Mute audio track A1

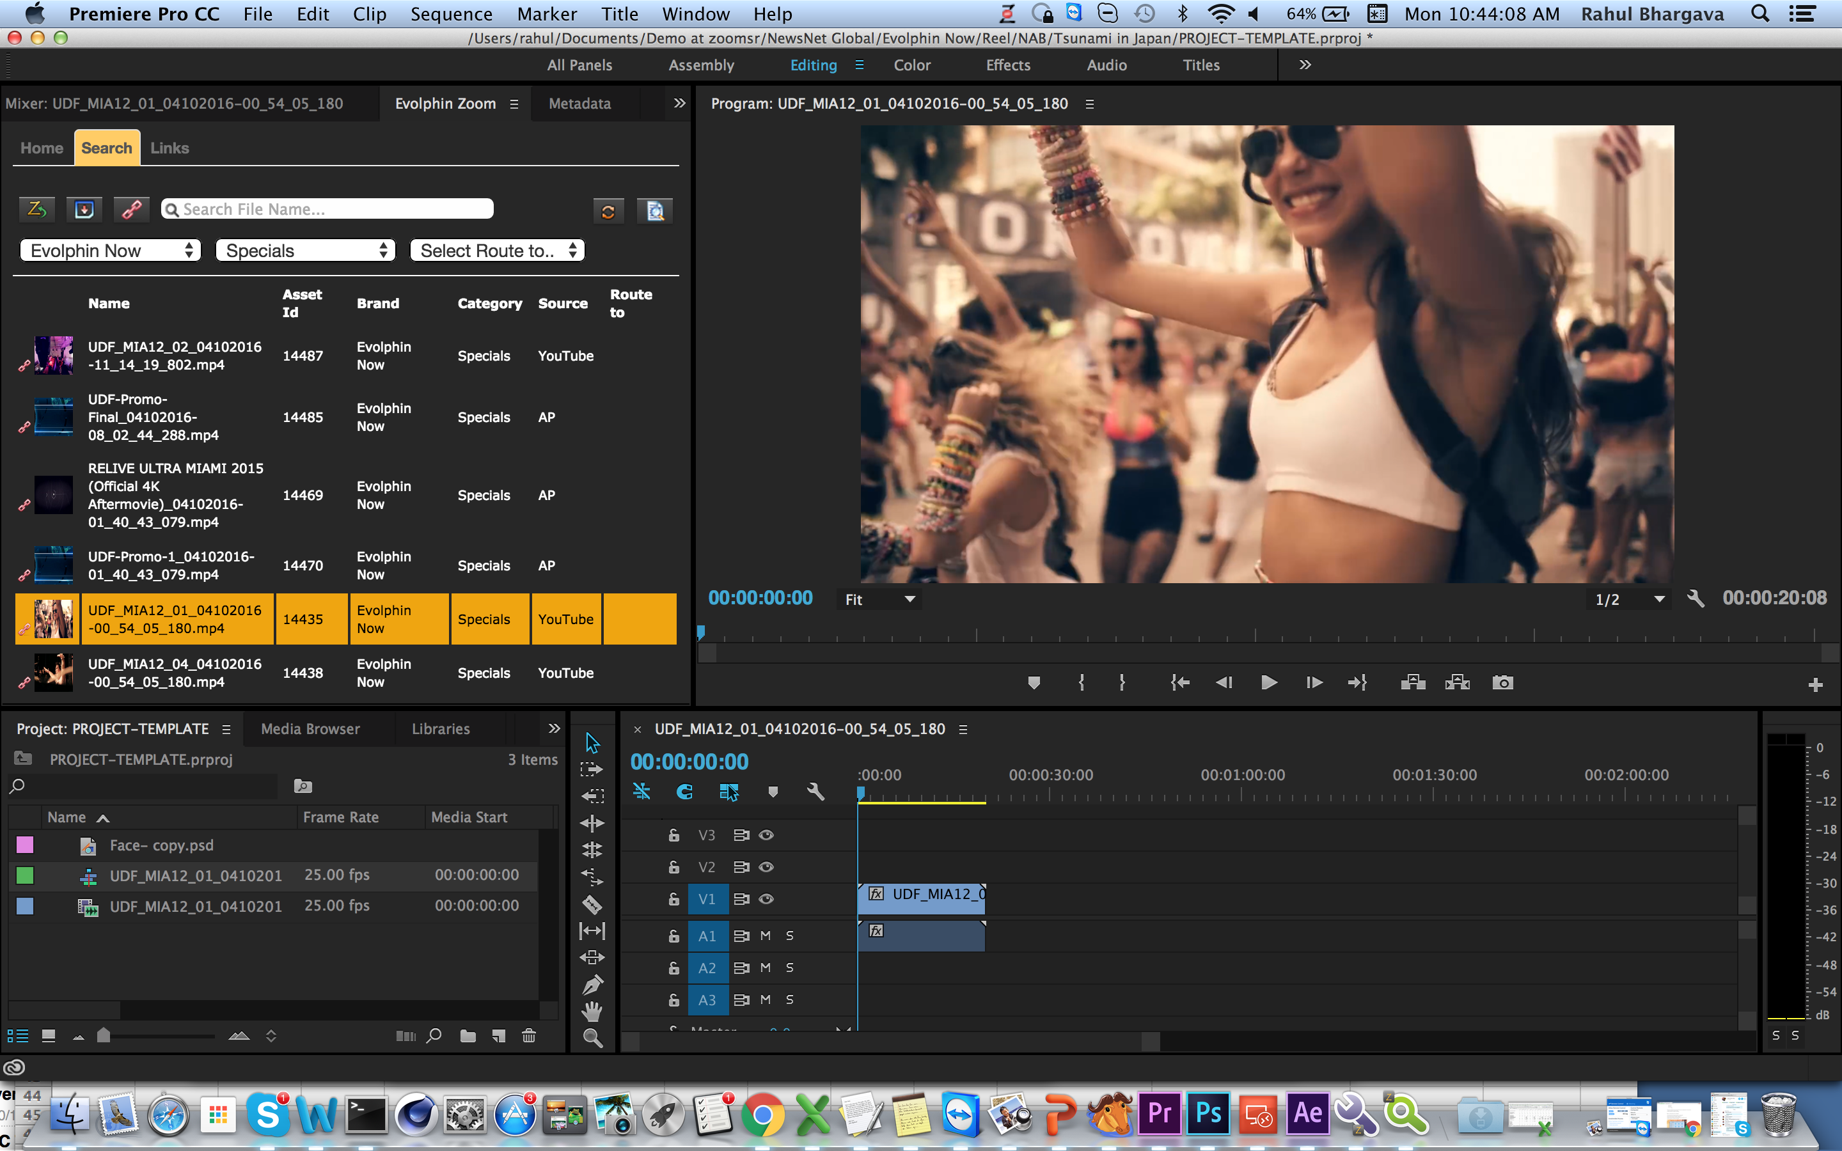point(766,936)
